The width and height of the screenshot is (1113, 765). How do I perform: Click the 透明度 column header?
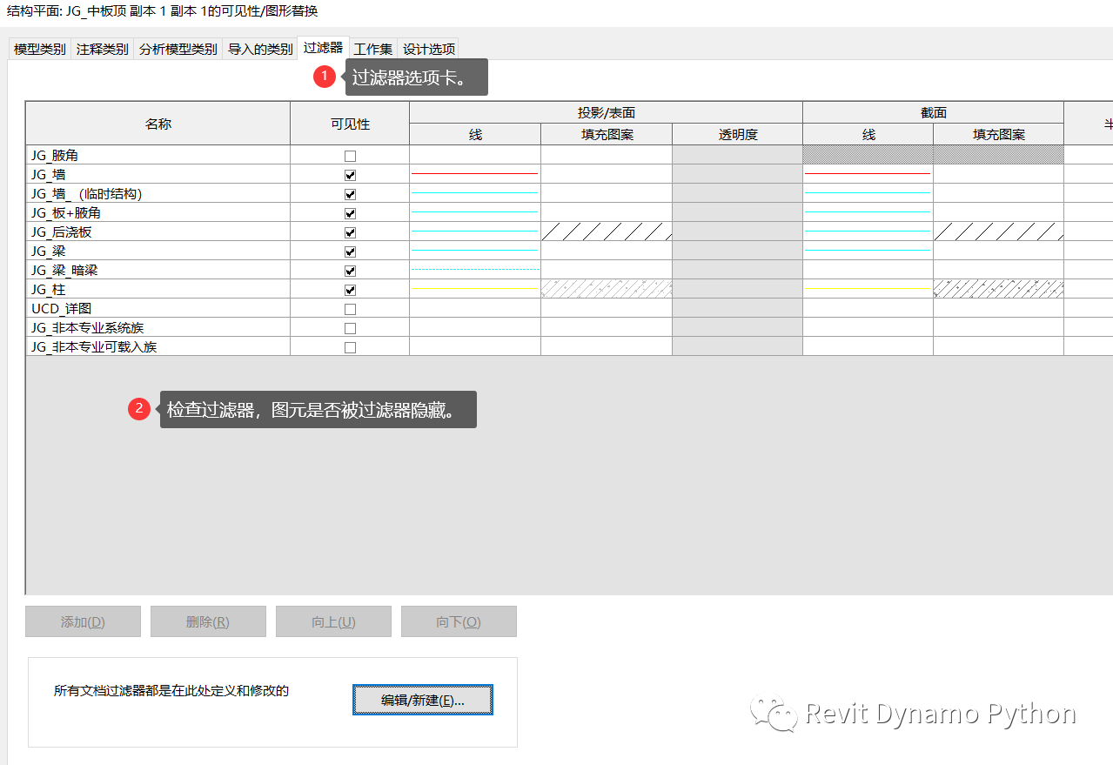(737, 134)
